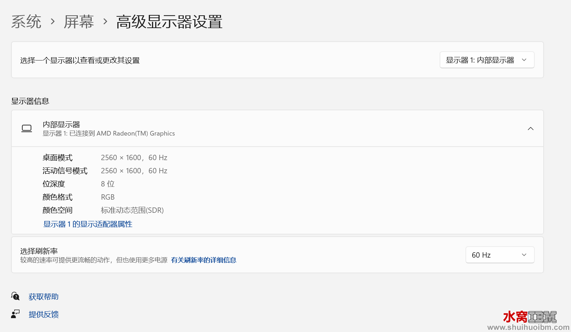The width and height of the screenshot is (571, 332).
Task: Select the 颜色格式 label
Action: click(x=58, y=197)
